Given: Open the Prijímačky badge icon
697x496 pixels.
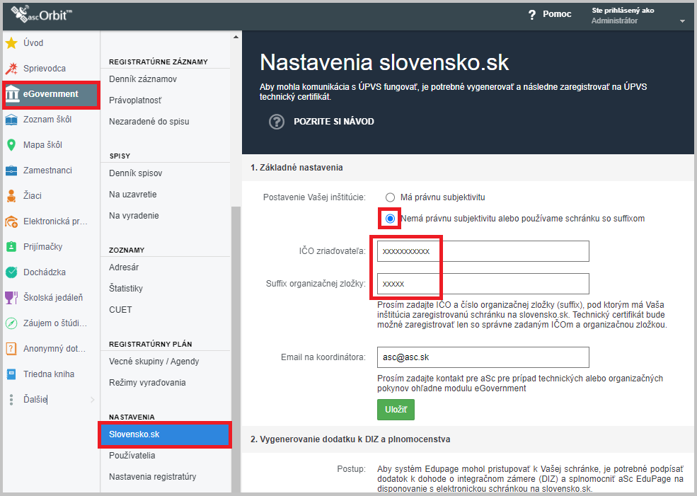Looking at the screenshot, I should [11, 247].
